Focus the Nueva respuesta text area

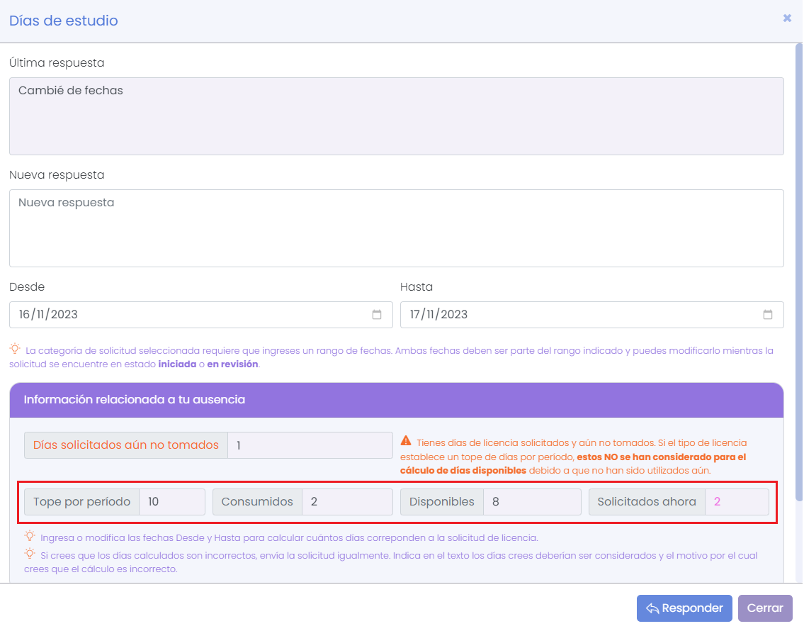point(396,228)
